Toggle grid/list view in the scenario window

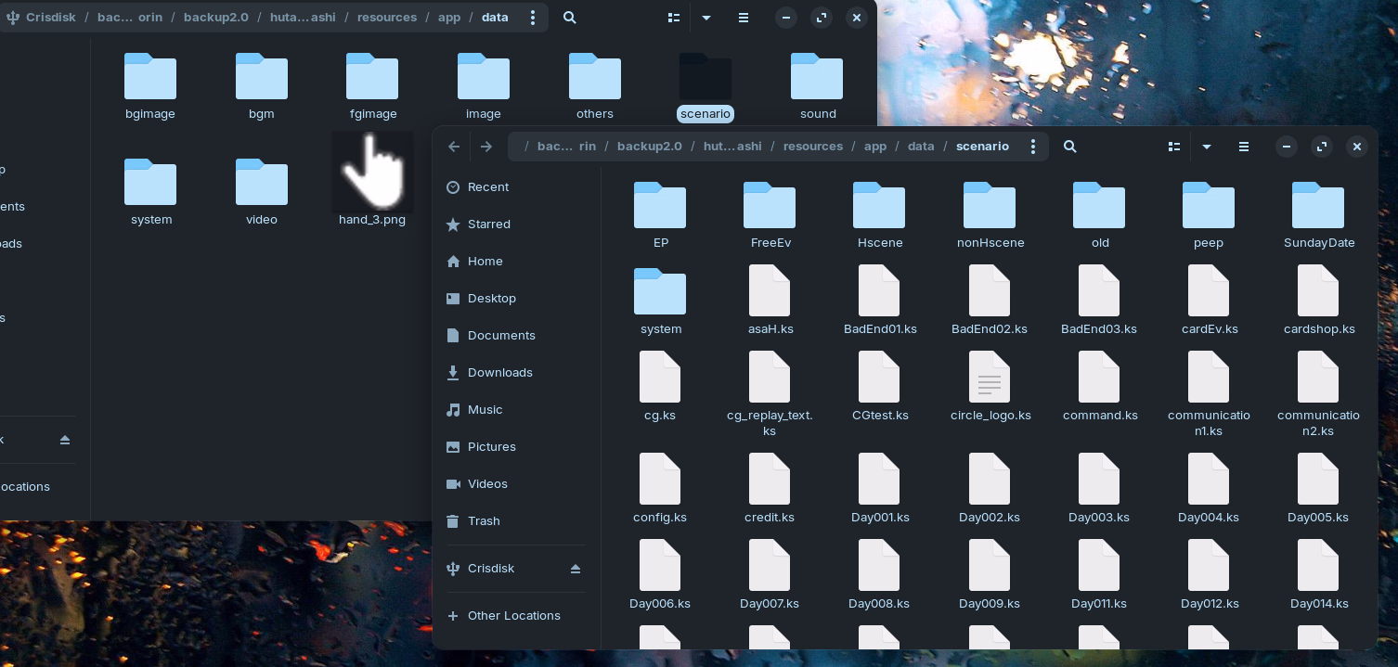point(1174,147)
